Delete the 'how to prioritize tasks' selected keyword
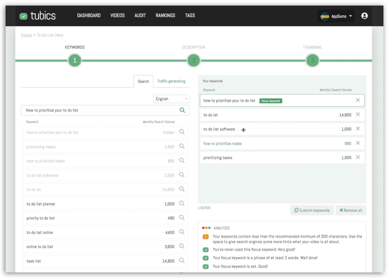Image resolution: width=389 pixels, height=278 pixels. click(x=358, y=143)
